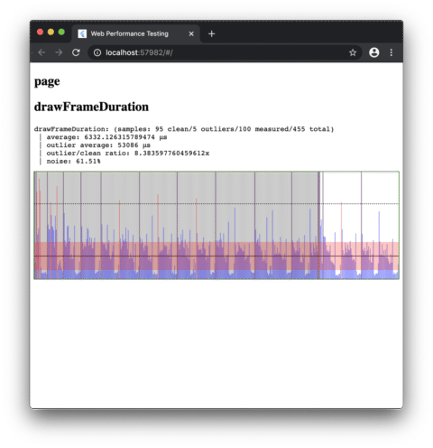Click the Flutter favicon on the tab

pos(82,33)
